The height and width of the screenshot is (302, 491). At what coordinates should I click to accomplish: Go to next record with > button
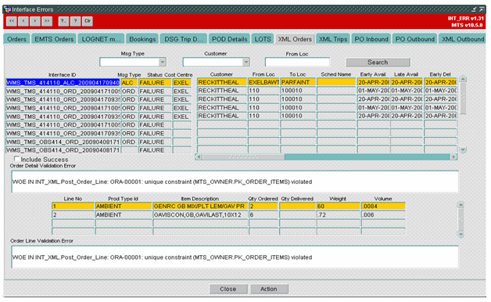click(x=35, y=21)
